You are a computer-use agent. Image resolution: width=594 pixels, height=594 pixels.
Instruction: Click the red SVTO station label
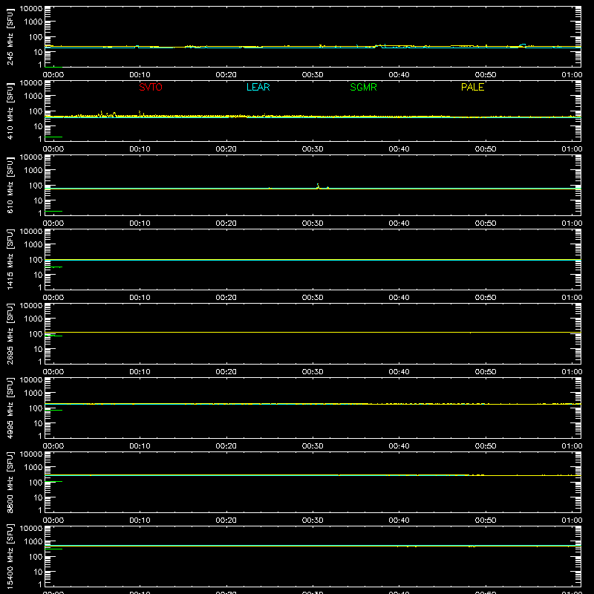(x=151, y=87)
